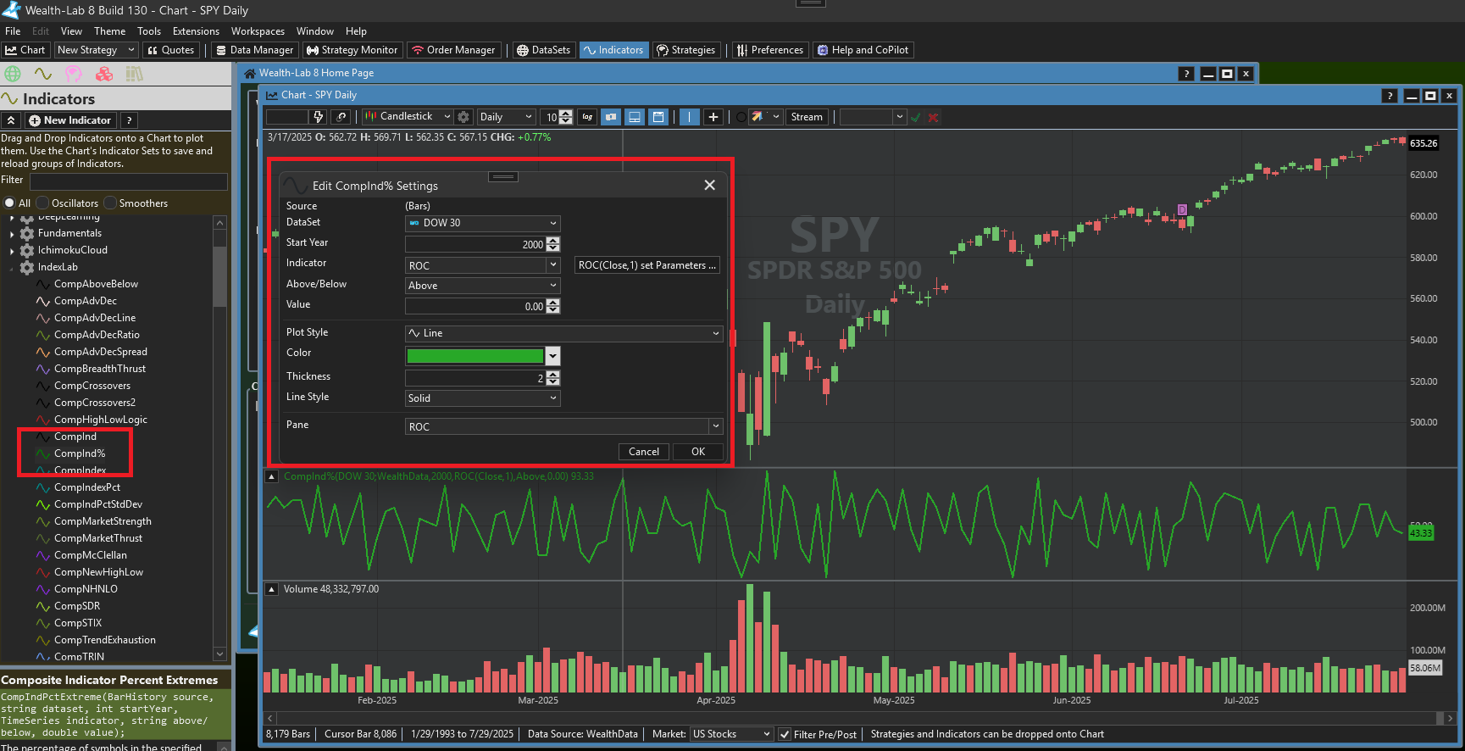Click the purple D dividend marker on chart
1465x751 pixels.
pos(1182,209)
